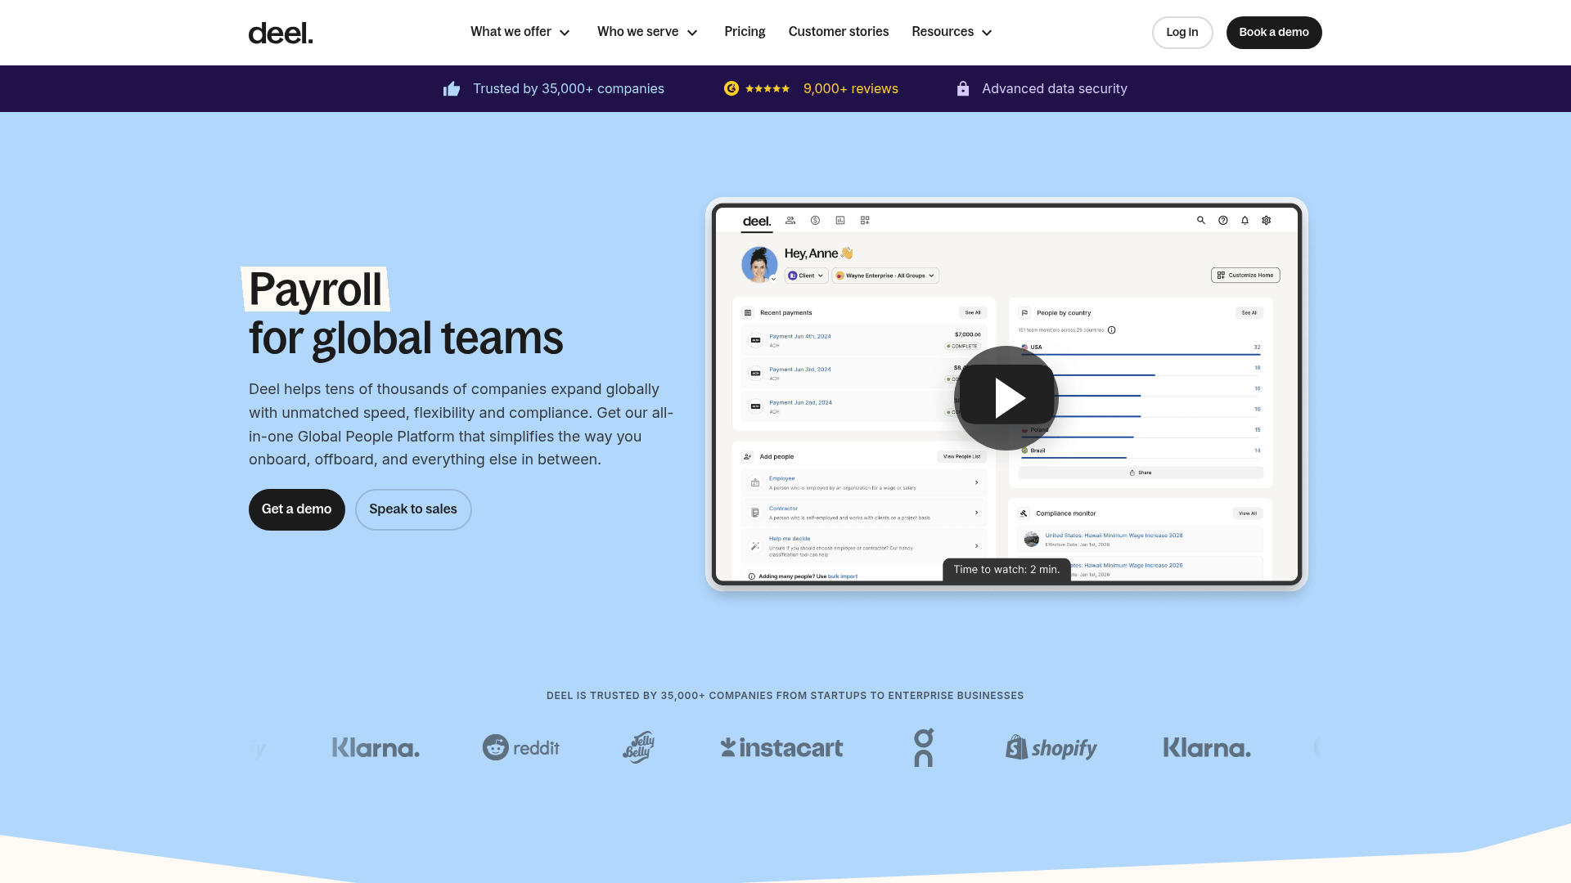
Task: Click the G2 rating badge icon
Action: click(x=731, y=88)
